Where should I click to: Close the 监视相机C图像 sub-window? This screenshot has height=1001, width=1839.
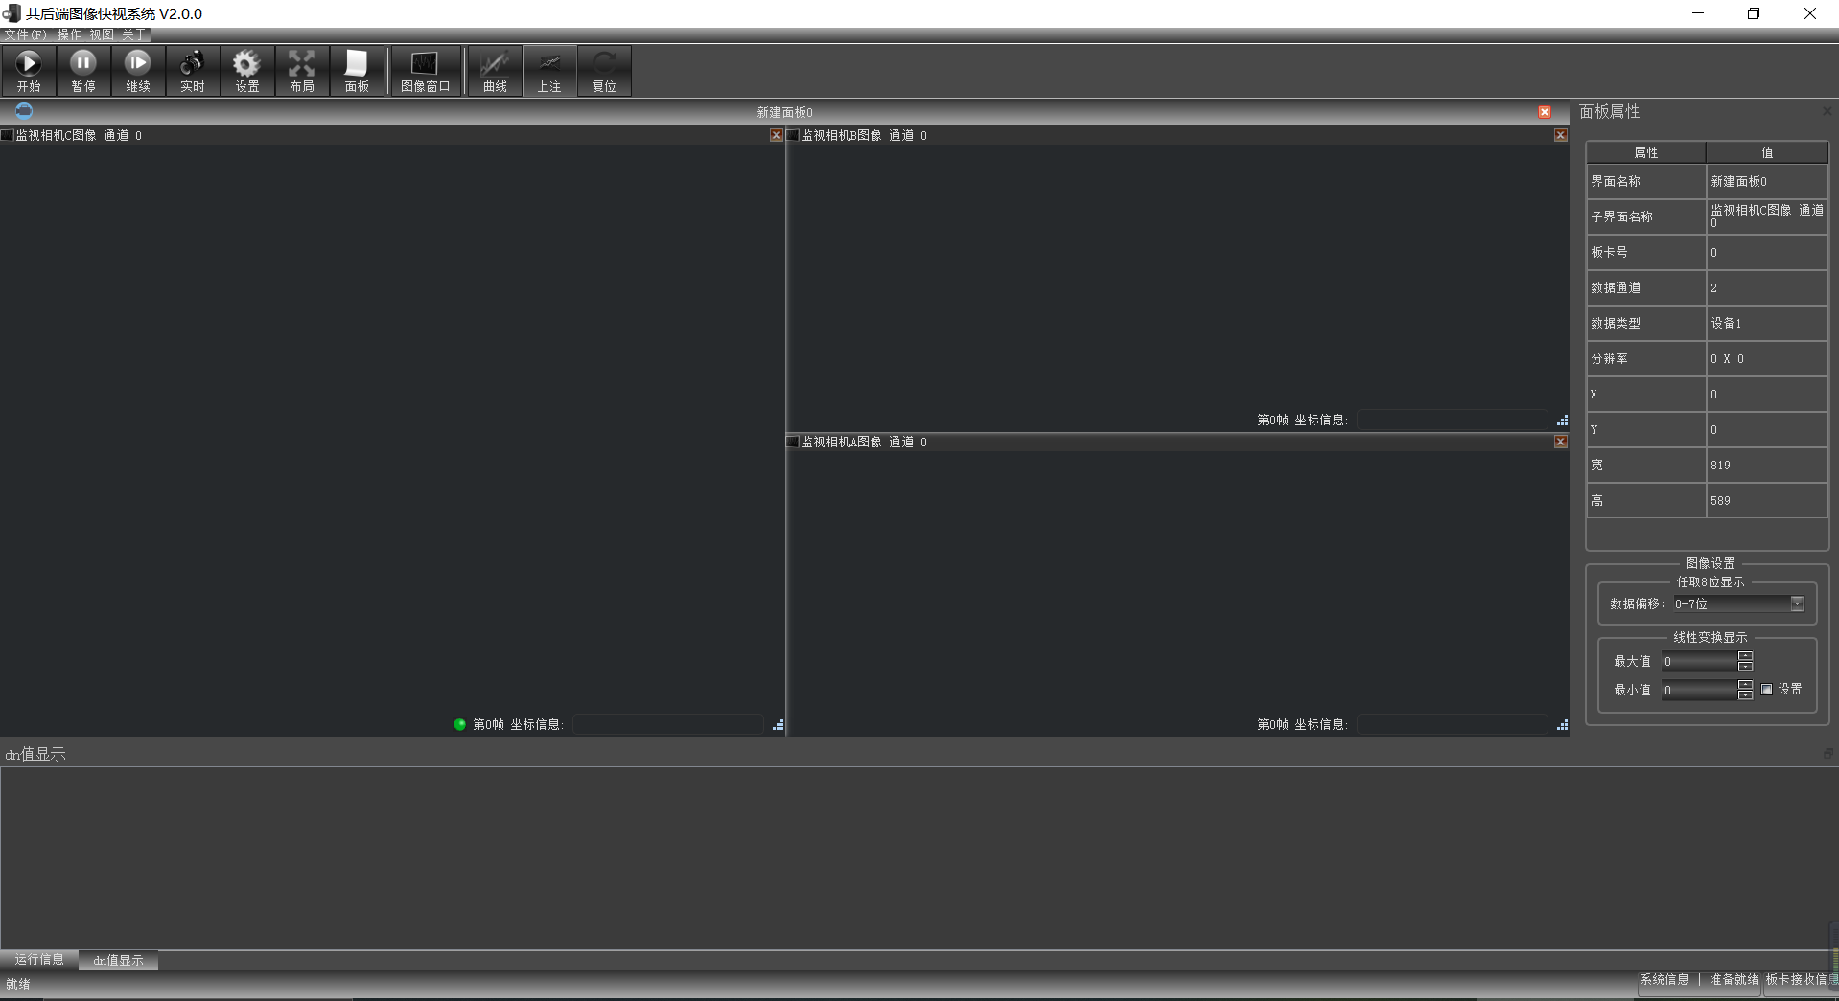tap(777, 135)
